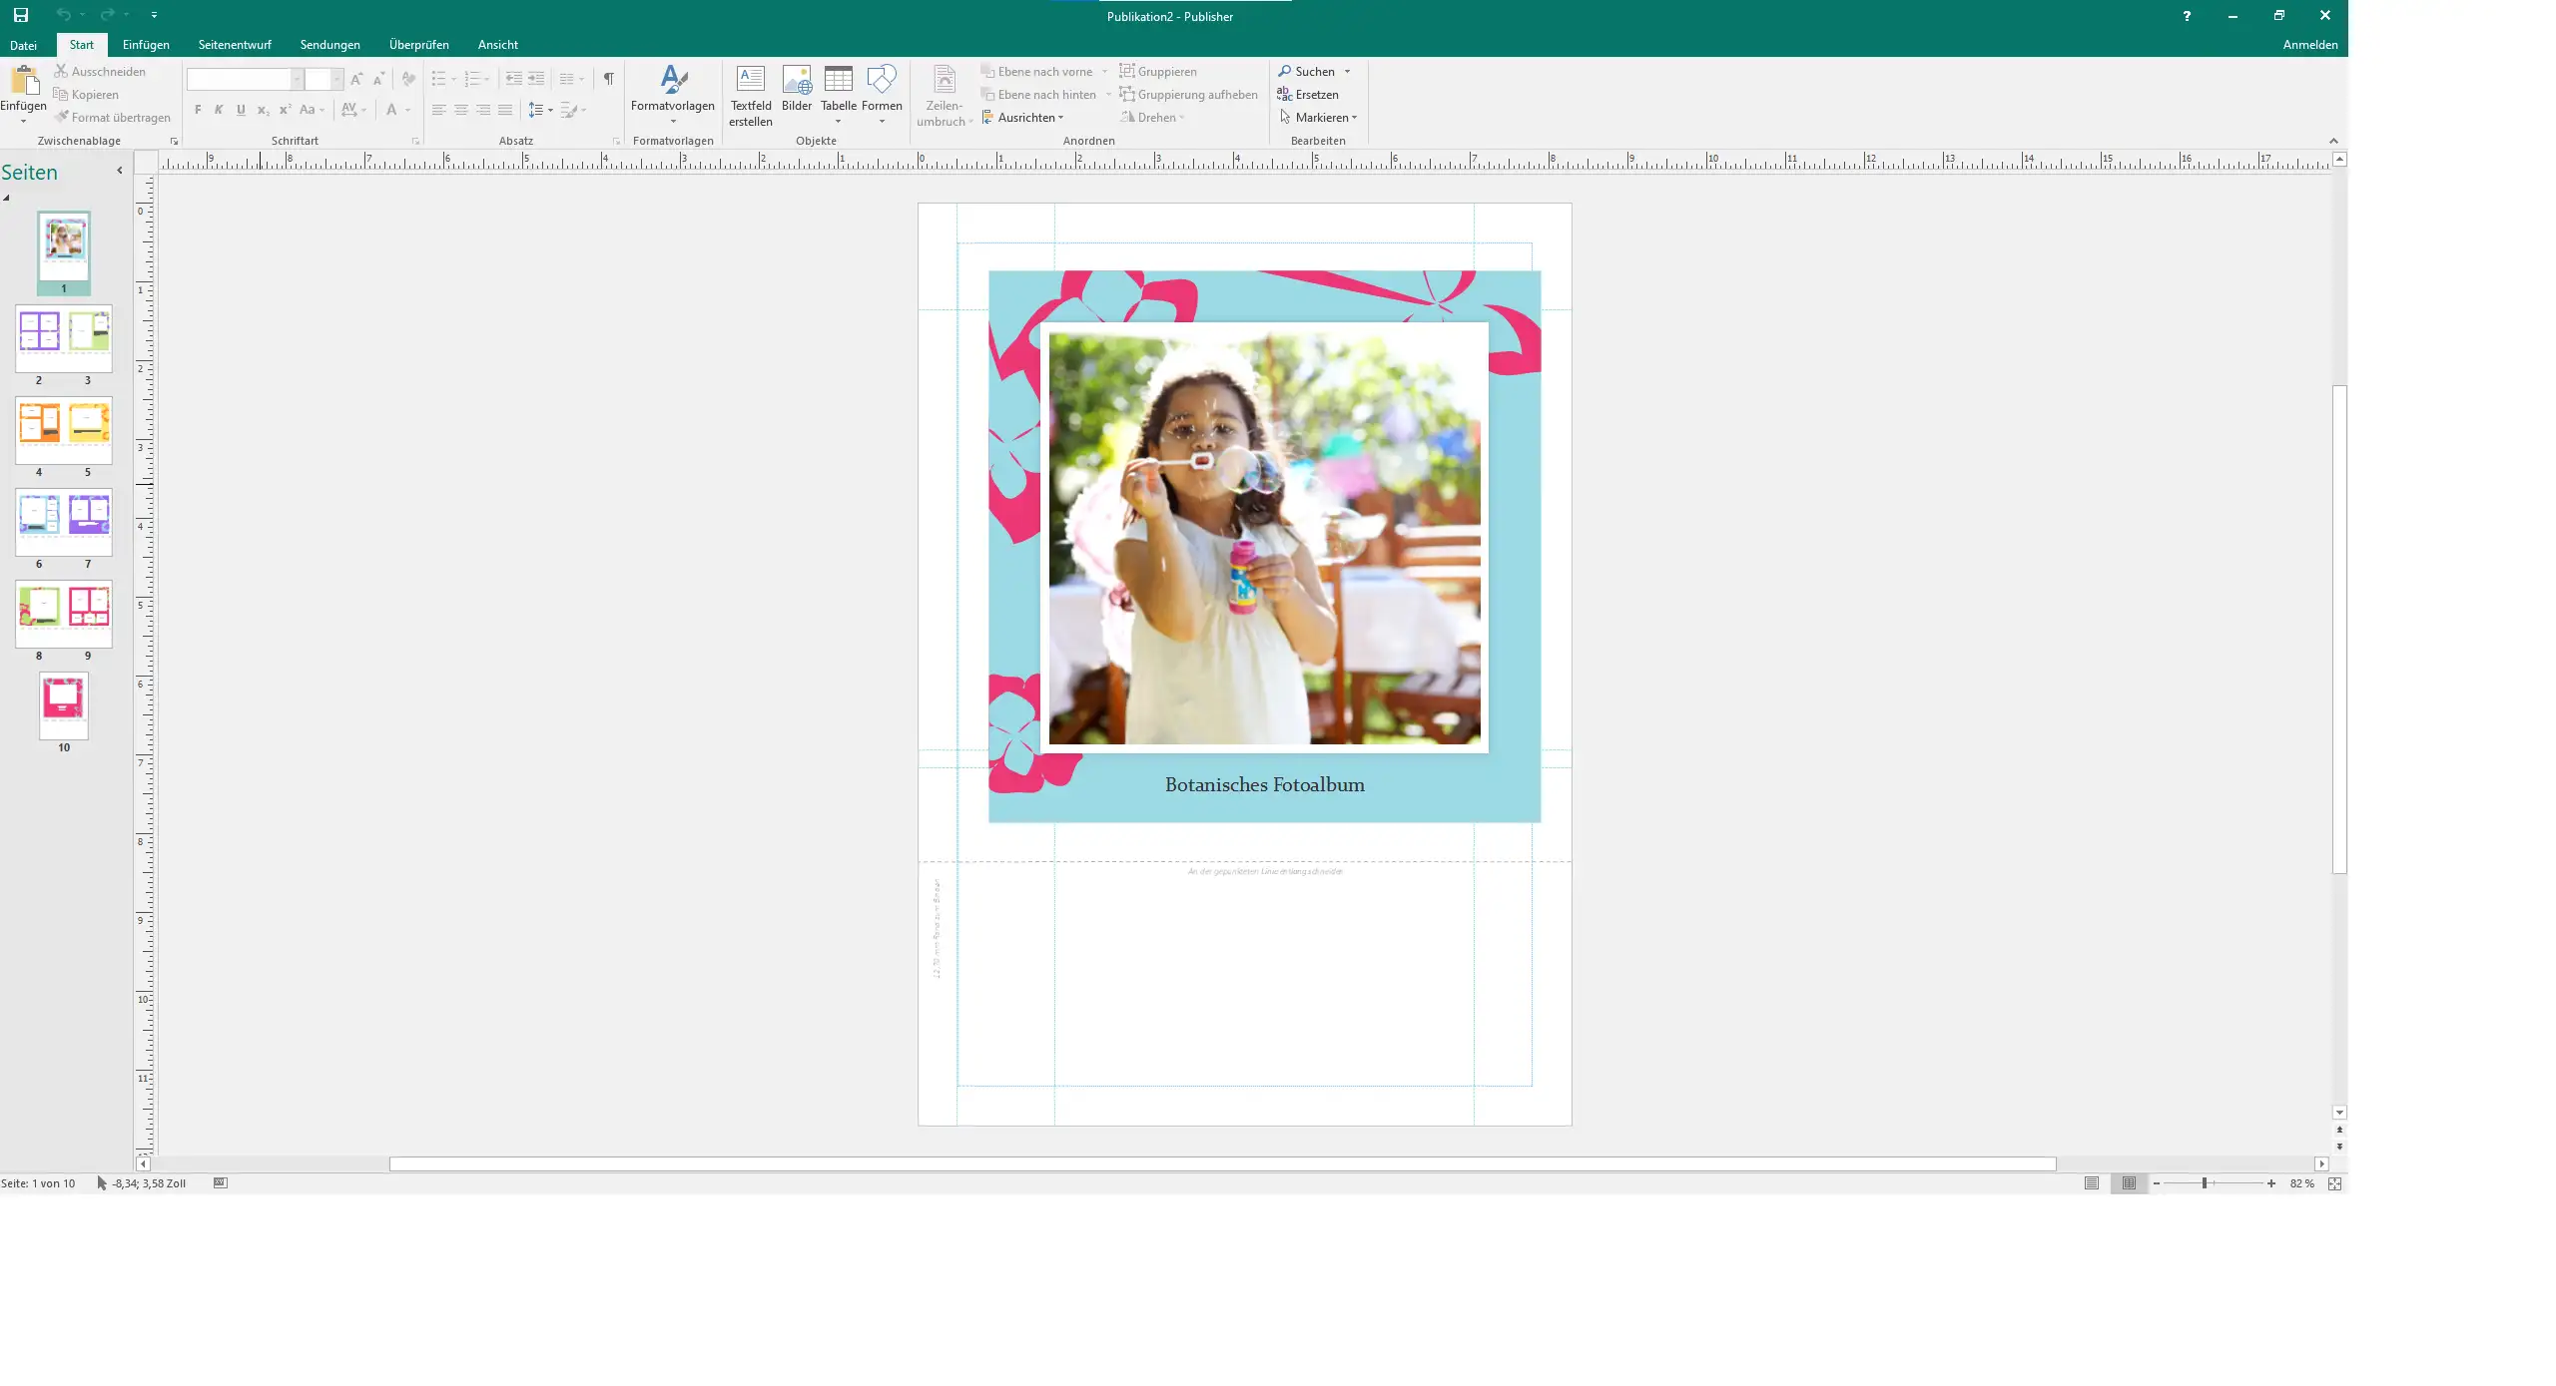Image resolution: width=2556 pixels, height=1386 pixels.
Task: Click Anmelden to sign in
Action: [2309, 45]
